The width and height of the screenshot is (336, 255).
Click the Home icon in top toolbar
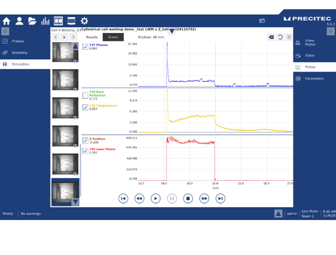[x=6, y=21]
